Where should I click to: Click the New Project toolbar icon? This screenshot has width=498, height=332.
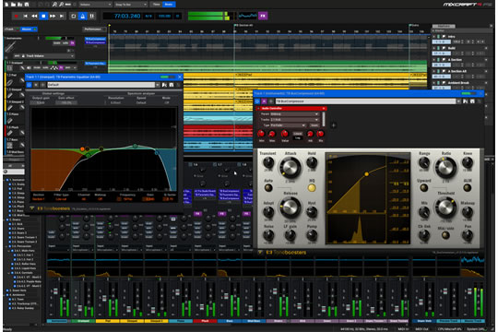coord(6,5)
